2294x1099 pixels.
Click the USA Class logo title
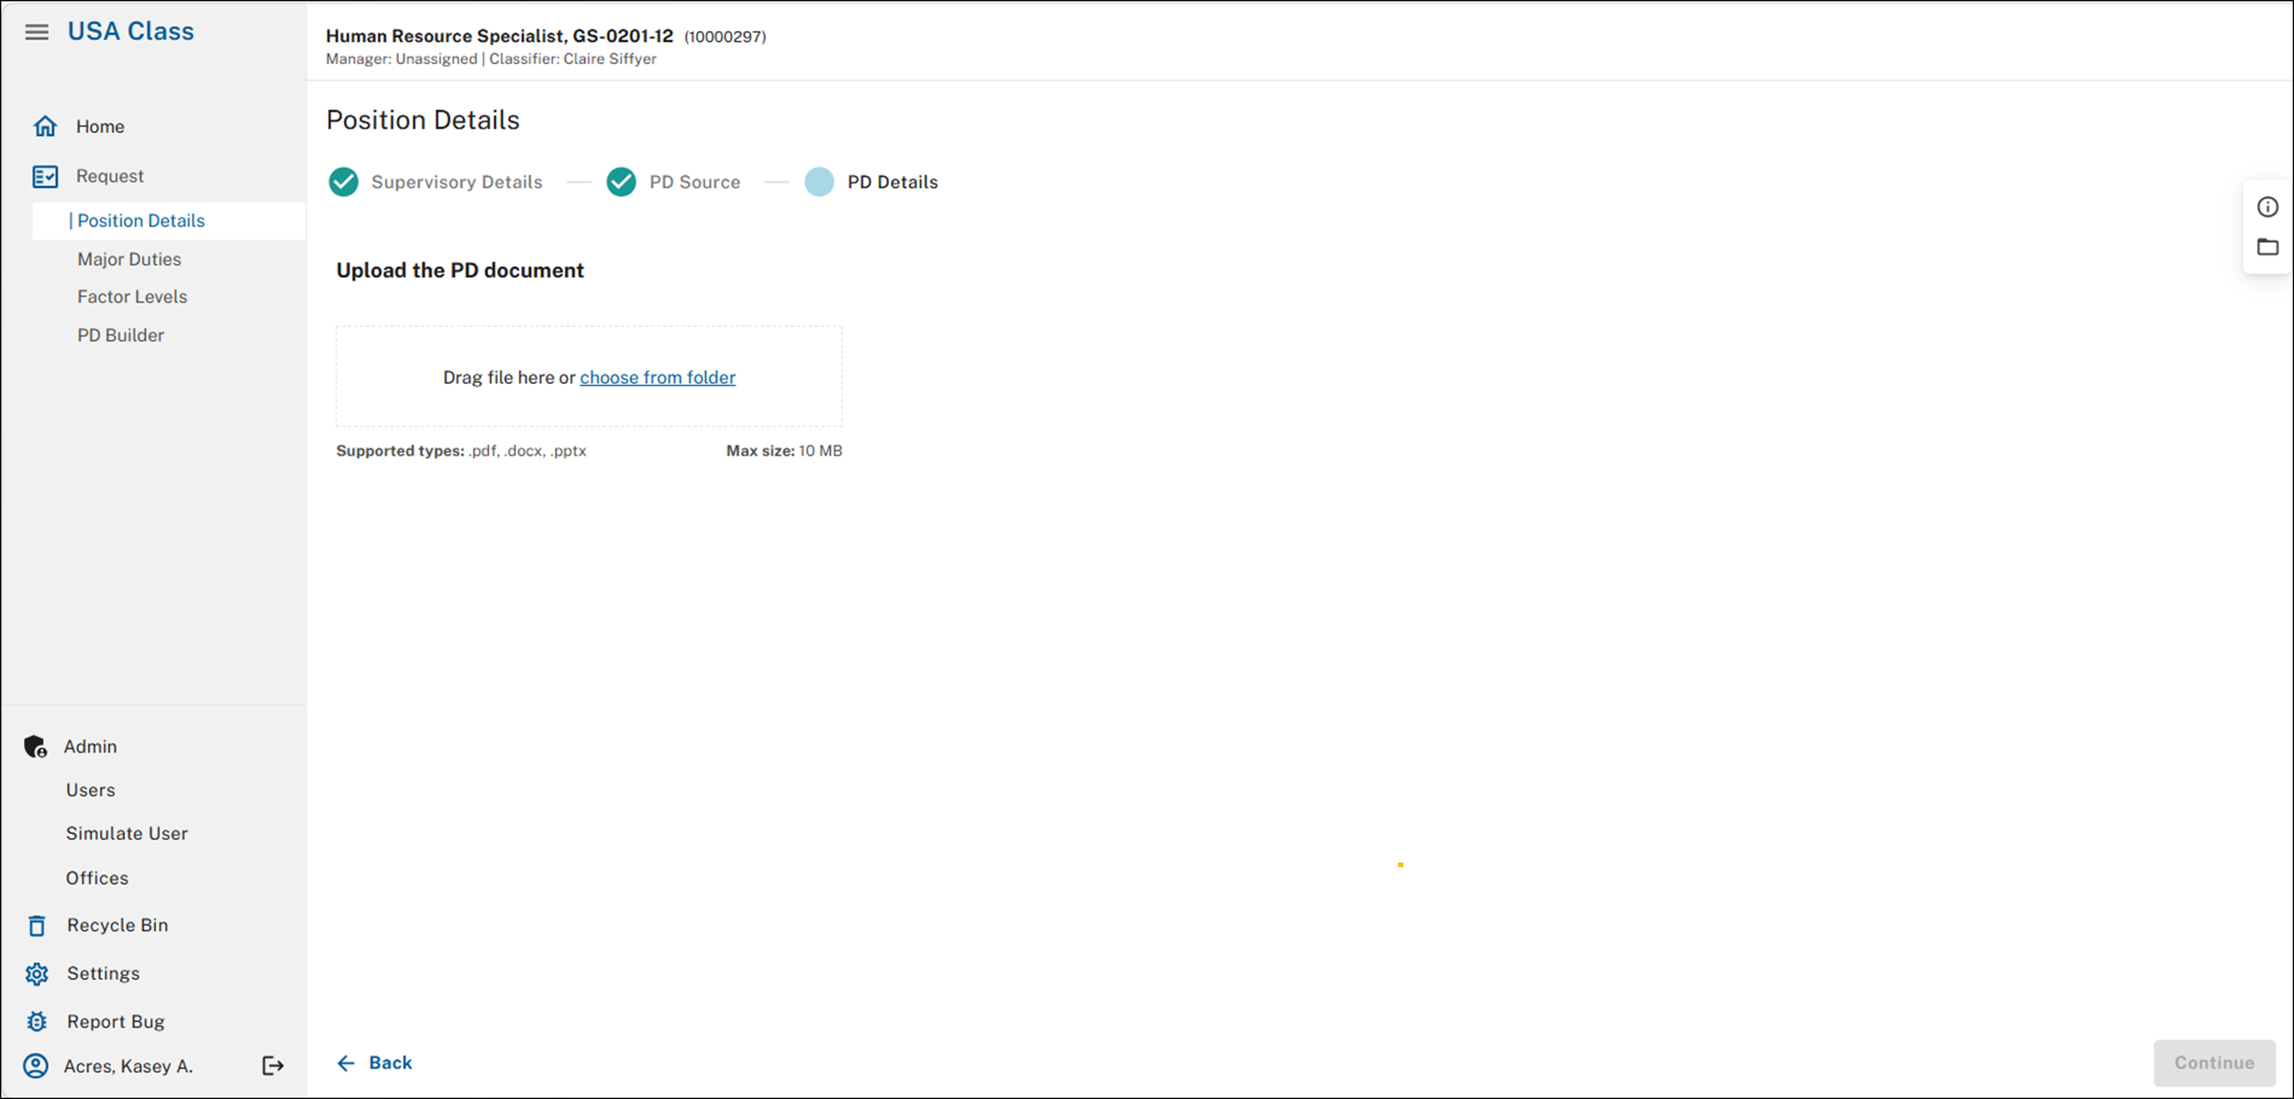point(130,31)
